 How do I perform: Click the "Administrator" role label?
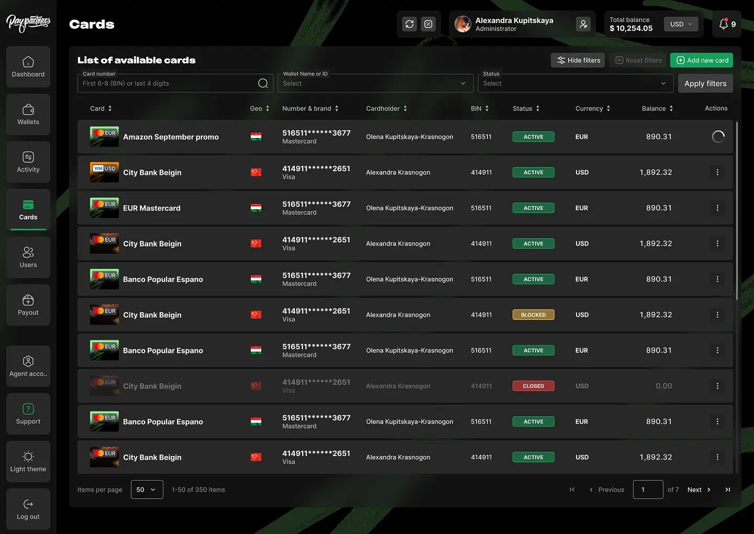pyautogui.click(x=496, y=29)
